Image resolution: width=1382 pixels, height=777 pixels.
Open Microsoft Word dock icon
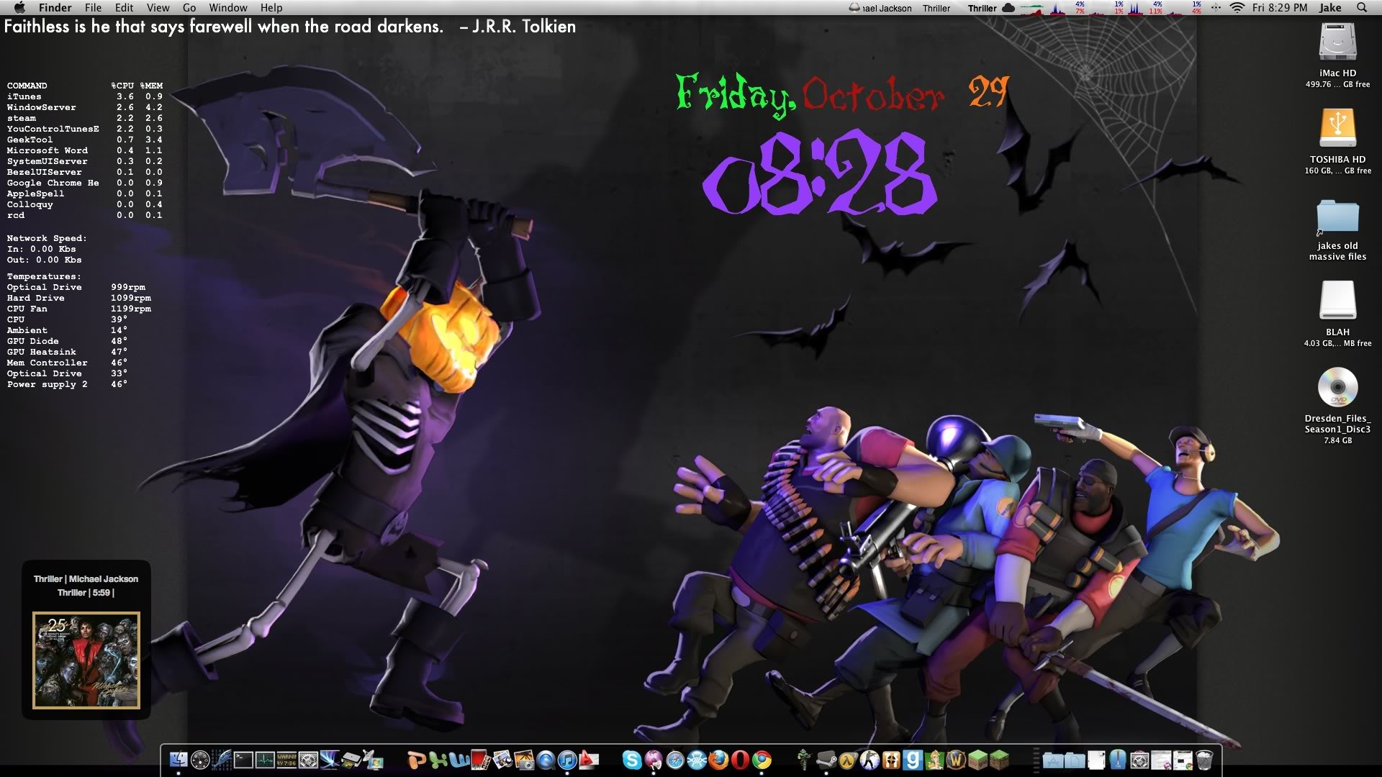[x=459, y=760]
